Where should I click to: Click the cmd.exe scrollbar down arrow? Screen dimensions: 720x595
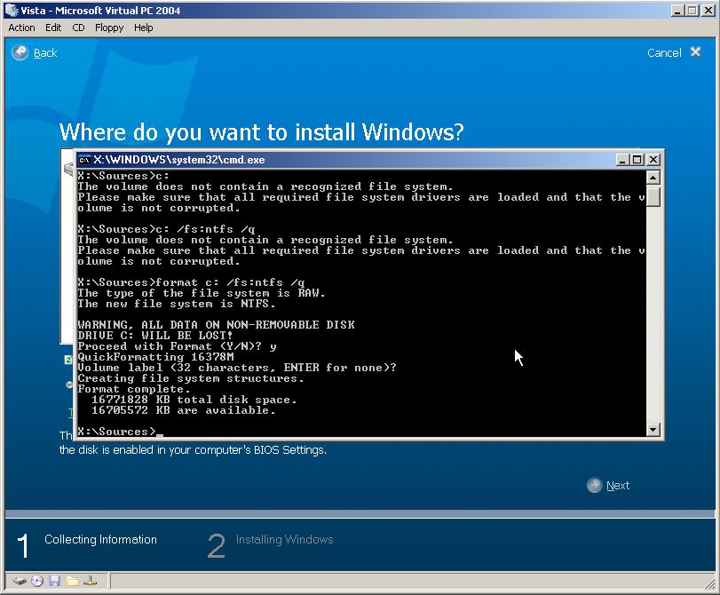point(653,430)
